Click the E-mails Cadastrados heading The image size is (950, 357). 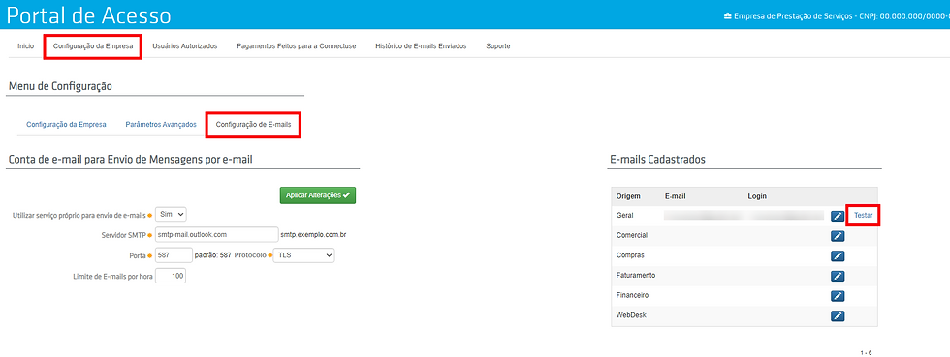pyautogui.click(x=657, y=159)
